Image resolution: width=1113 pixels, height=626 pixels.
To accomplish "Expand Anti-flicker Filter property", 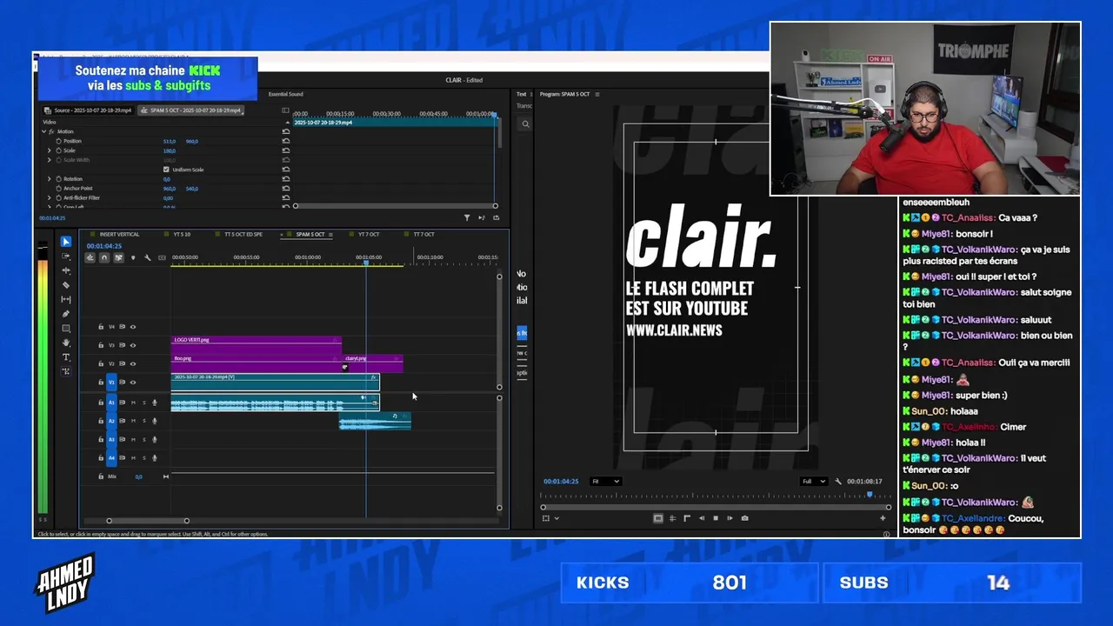I will tap(50, 198).
